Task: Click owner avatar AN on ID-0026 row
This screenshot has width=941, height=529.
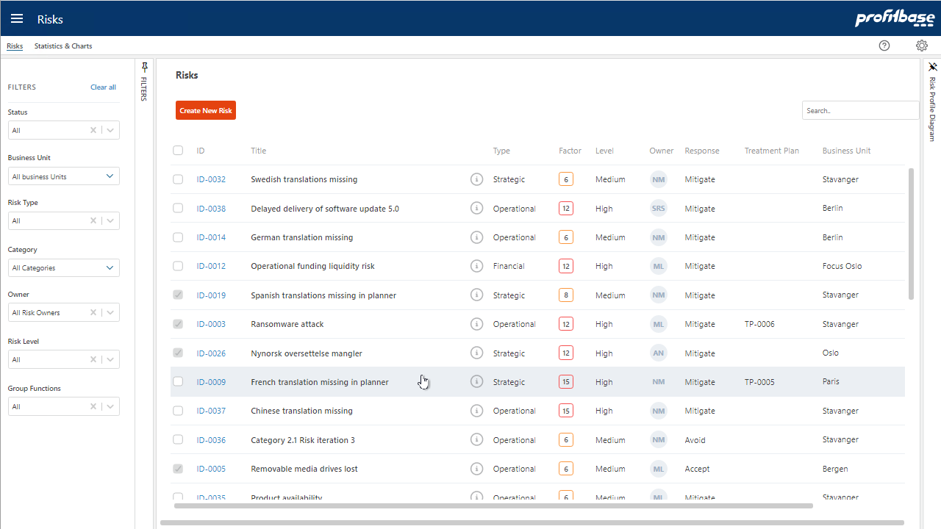Action: (658, 353)
